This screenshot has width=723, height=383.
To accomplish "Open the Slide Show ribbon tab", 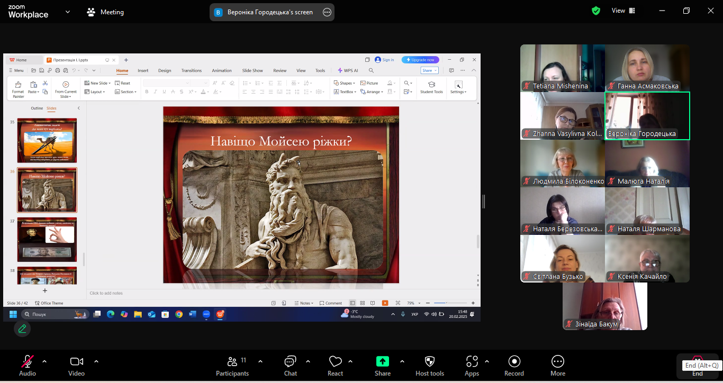I will (x=252, y=70).
